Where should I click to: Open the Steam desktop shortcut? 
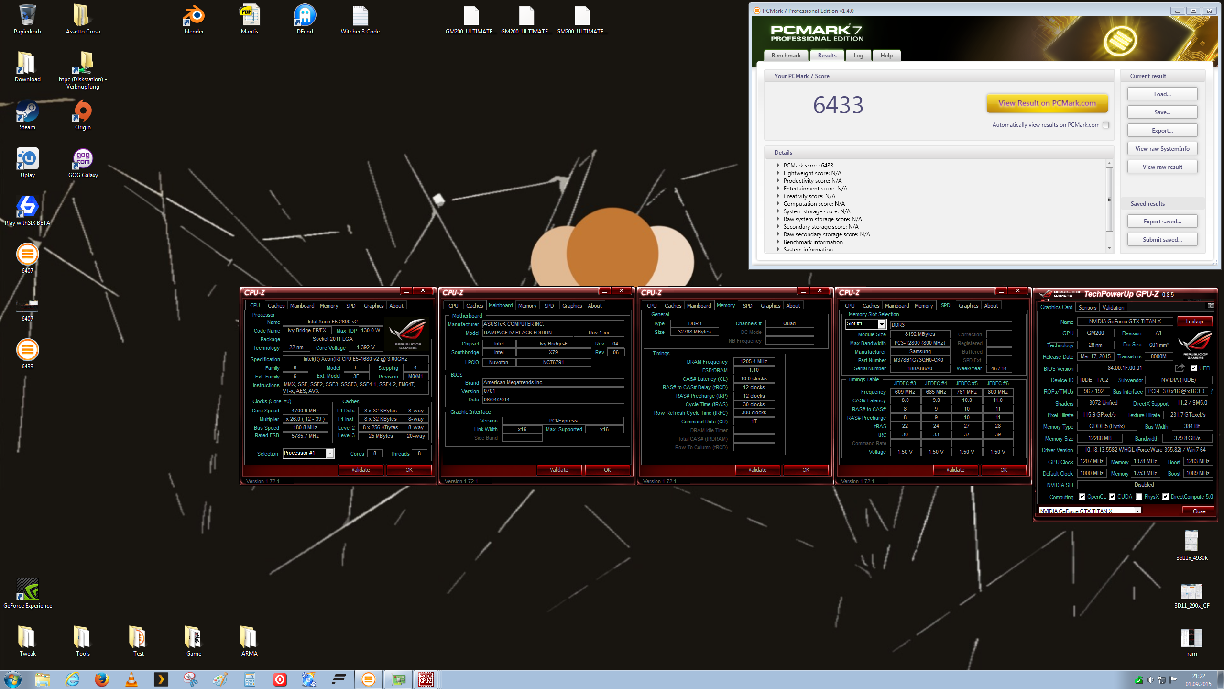[27, 115]
